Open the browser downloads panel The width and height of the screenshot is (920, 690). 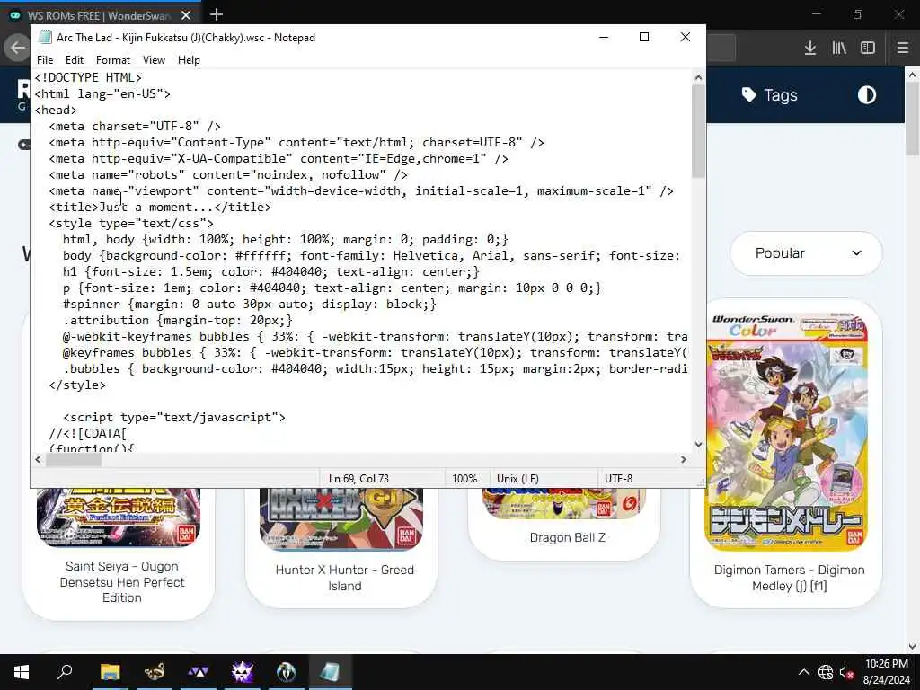(810, 48)
